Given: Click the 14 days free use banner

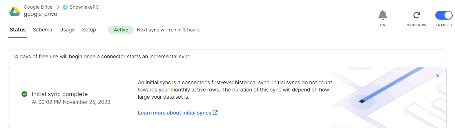Looking at the screenshot, I should point(227,56).
